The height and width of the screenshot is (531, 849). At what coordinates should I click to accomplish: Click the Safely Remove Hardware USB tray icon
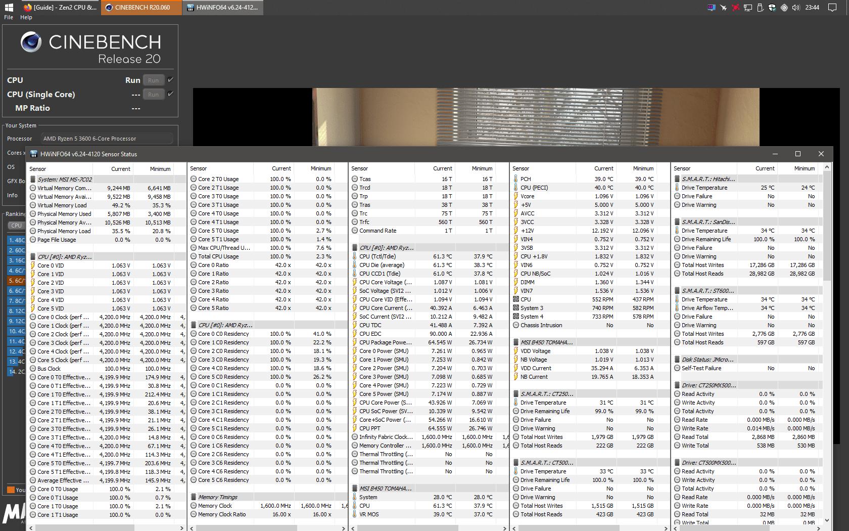[x=760, y=8]
